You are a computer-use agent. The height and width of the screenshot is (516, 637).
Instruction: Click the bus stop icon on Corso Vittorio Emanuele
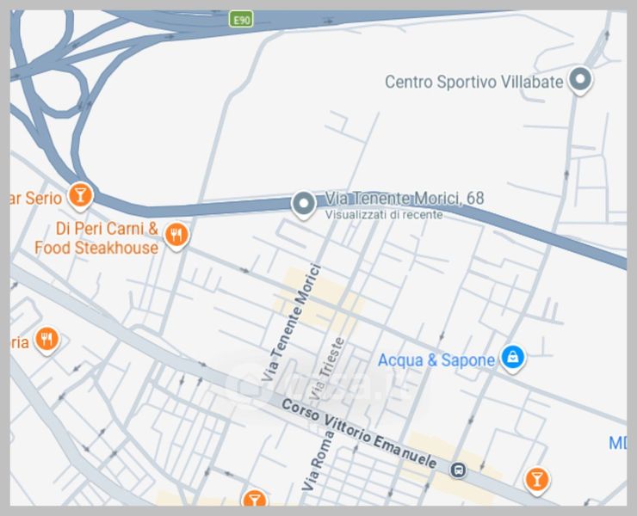pyautogui.click(x=458, y=470)
